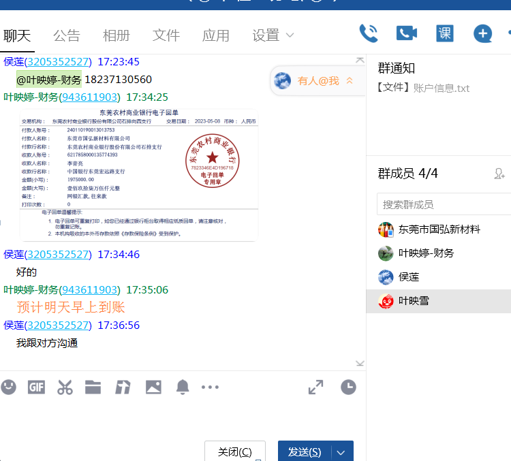
Task: Open the 文件 tab
Action: (166, 35)
